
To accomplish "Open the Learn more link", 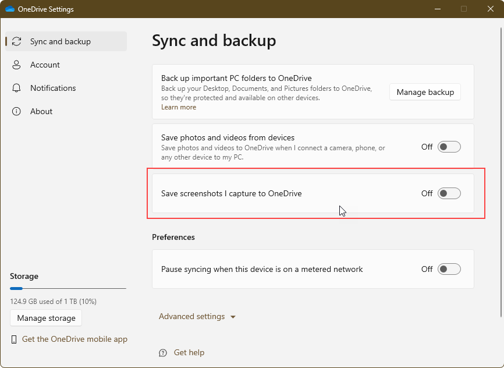I will click(x=179, y=107).
